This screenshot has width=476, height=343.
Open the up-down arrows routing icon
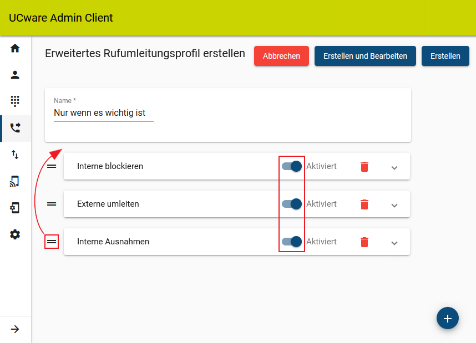[x=15, y=155]
